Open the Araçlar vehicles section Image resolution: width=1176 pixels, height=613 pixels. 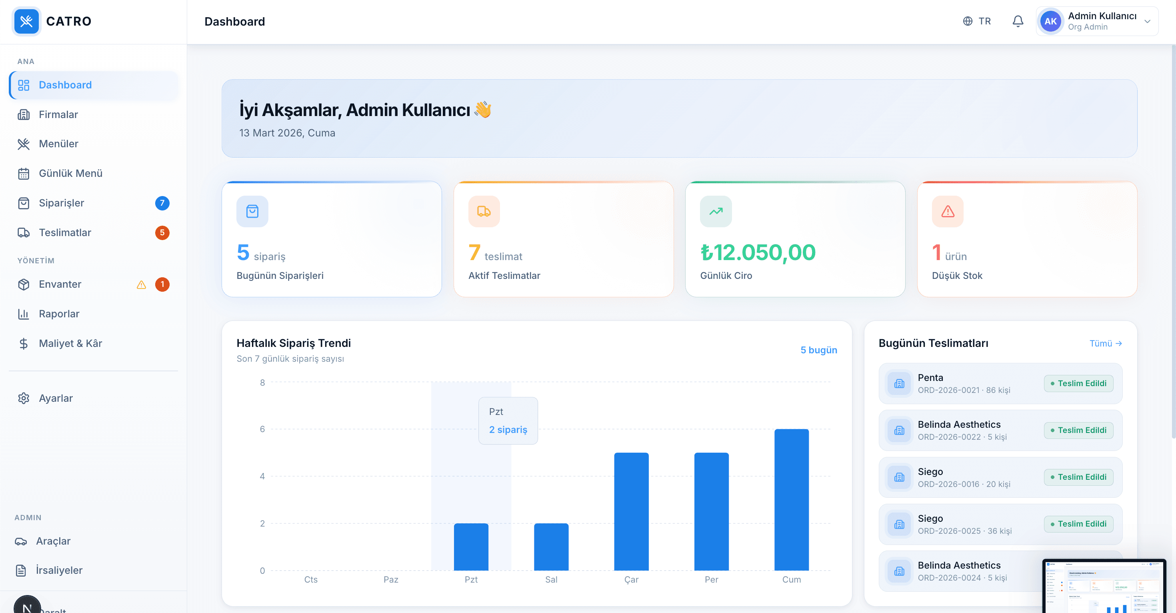click(x=53, y=541)
